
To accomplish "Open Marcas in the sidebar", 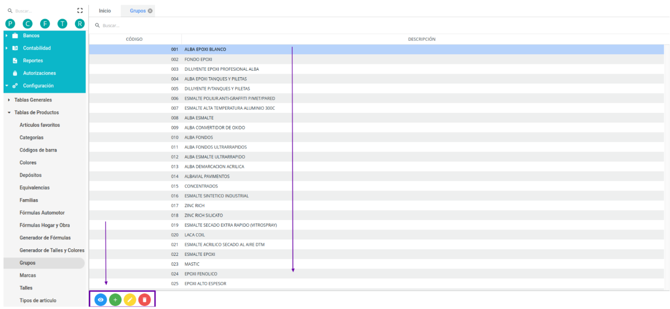I will [x=28, y=275].
